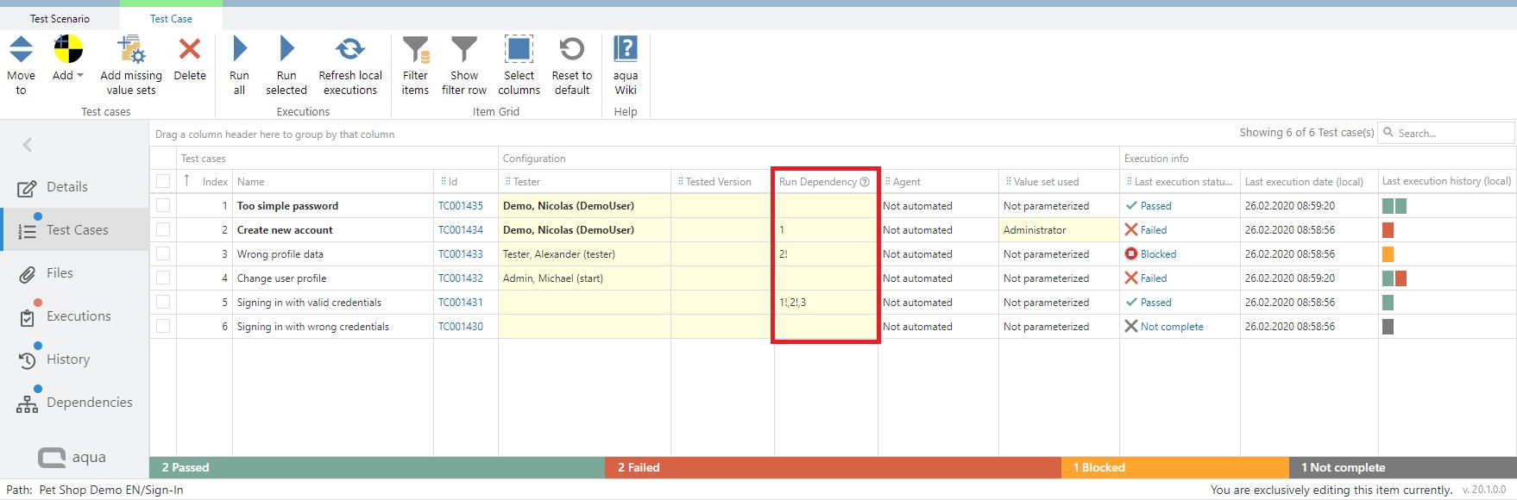Open test case link TC001435

tap(460, 206)
